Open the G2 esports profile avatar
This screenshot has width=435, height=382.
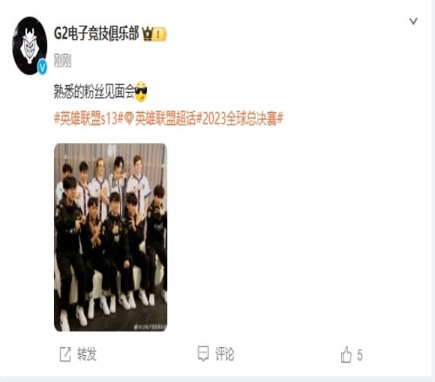[x=30, y=46]
